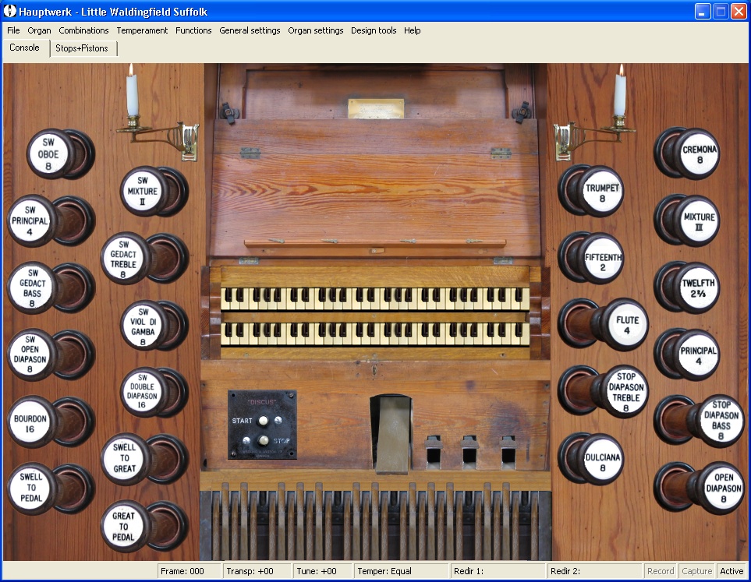Activate the SW Mixture II stop
The width and height of the screenshot is (751, 582).
point(143,192)
